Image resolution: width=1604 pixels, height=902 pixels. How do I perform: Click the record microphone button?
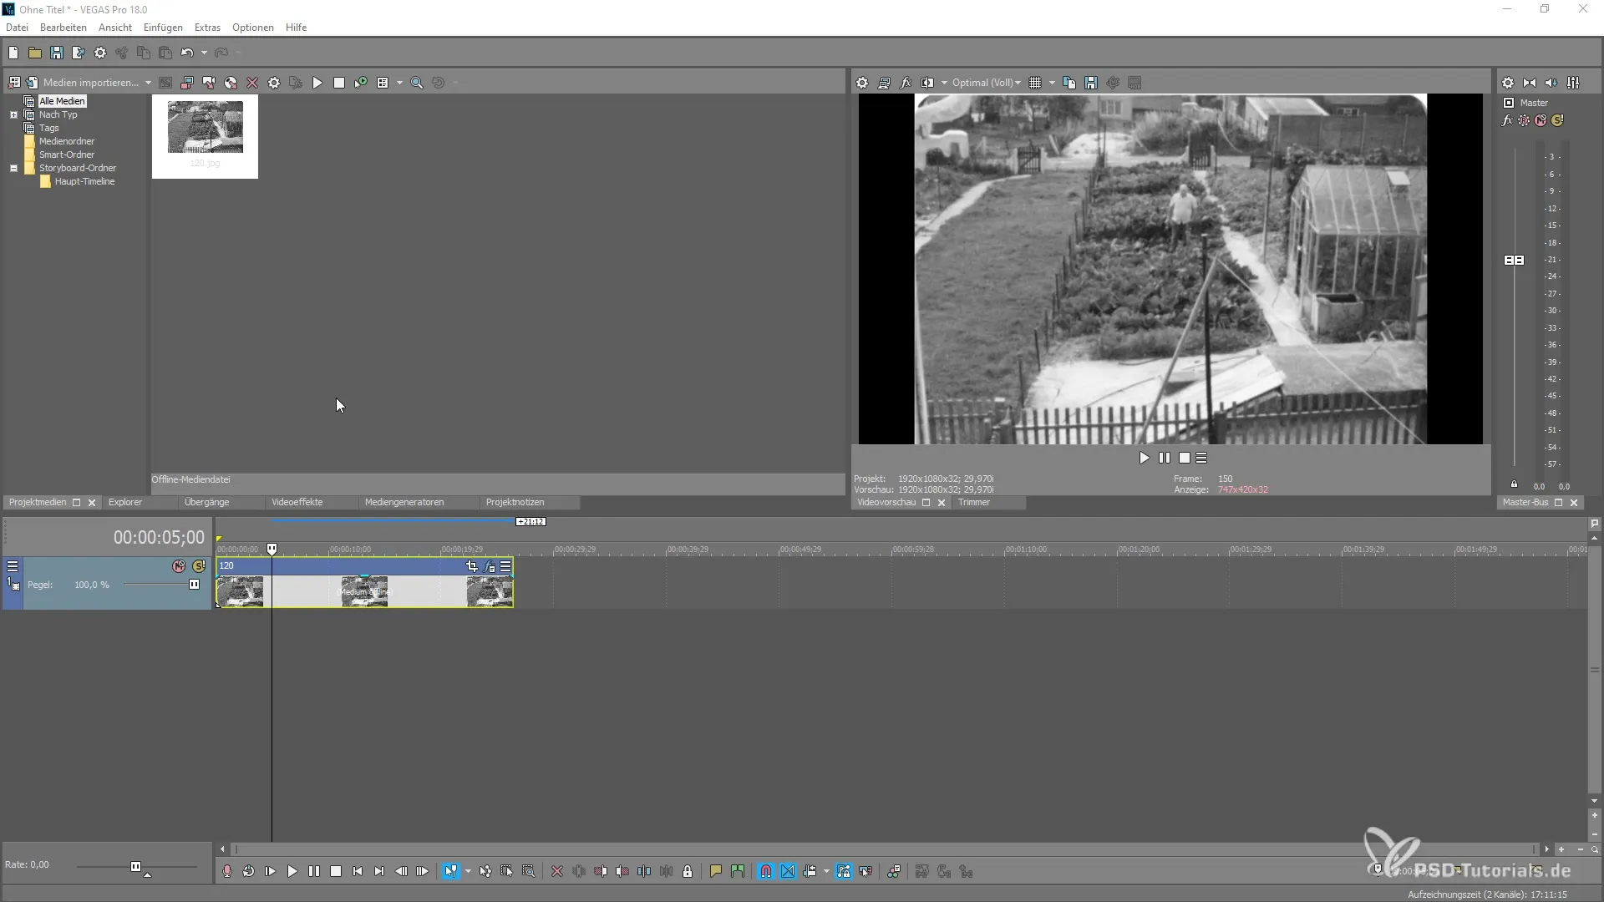(227, 871)
